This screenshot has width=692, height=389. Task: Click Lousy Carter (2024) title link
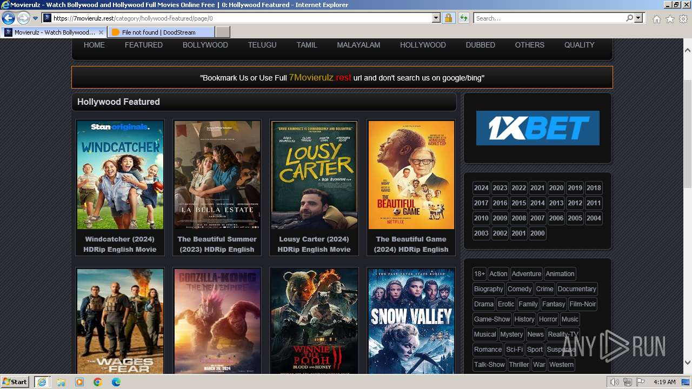(x=314, y=244)
